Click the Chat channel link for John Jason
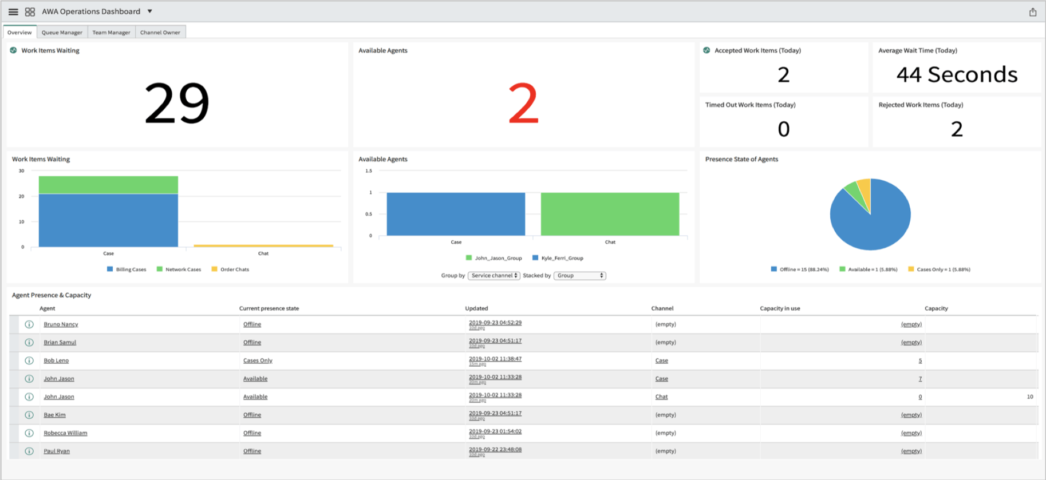Viewport: 1046px width, 480px height. click(x=661, y=397)
